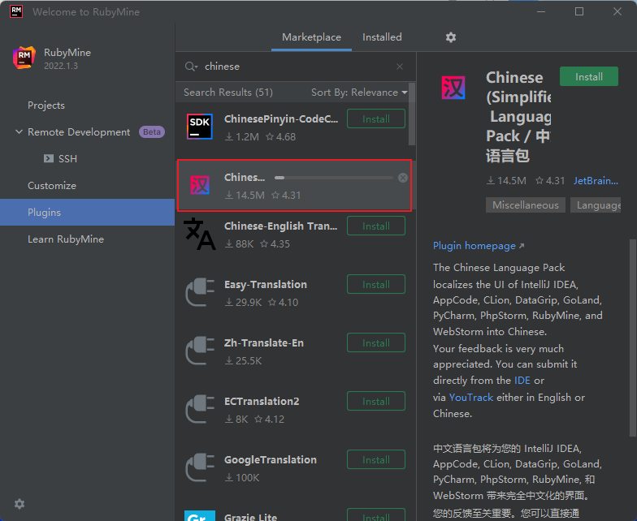Click the GoogleTranslation plug icon
The width and height of the screenshot is (637, 521).
[x=200, y=467]
